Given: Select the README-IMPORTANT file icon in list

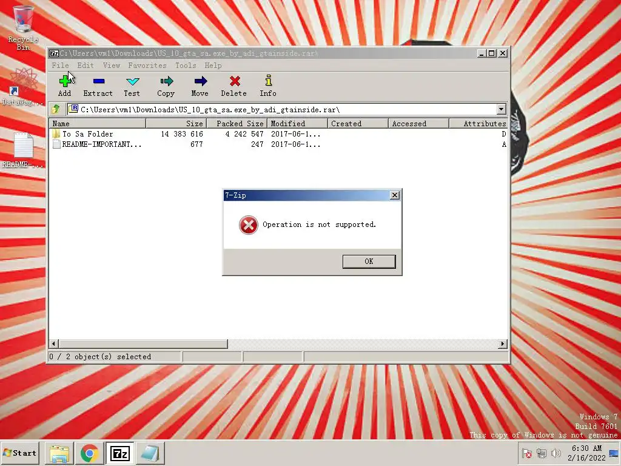Looking at the screenshot, I should pos(56,144).
